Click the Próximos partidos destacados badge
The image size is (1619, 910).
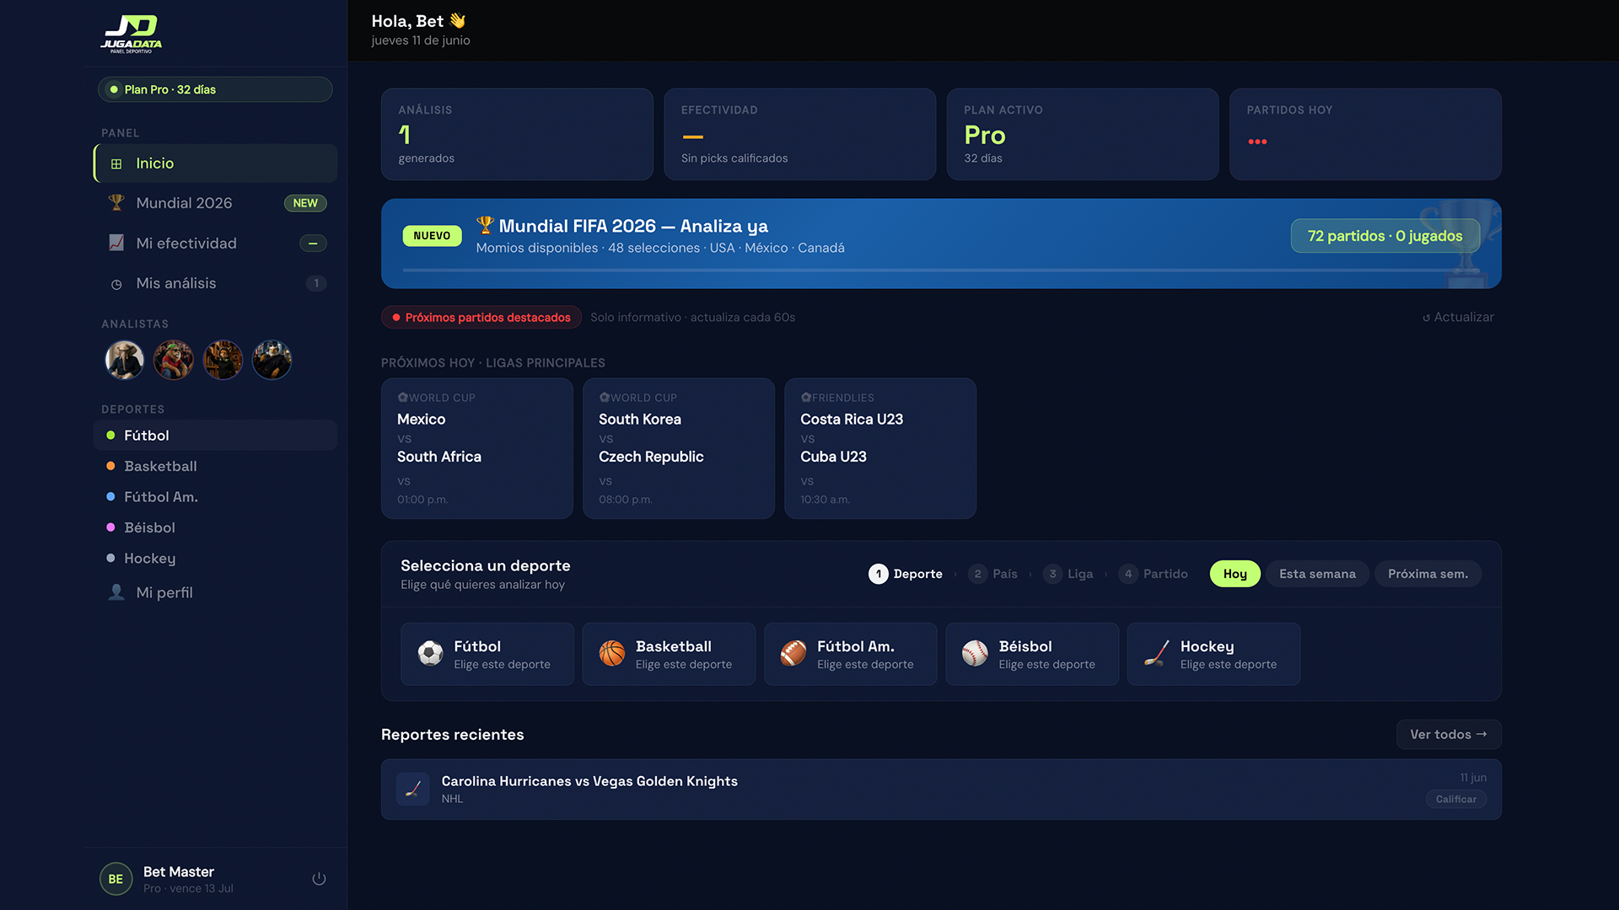coord(481,318)
